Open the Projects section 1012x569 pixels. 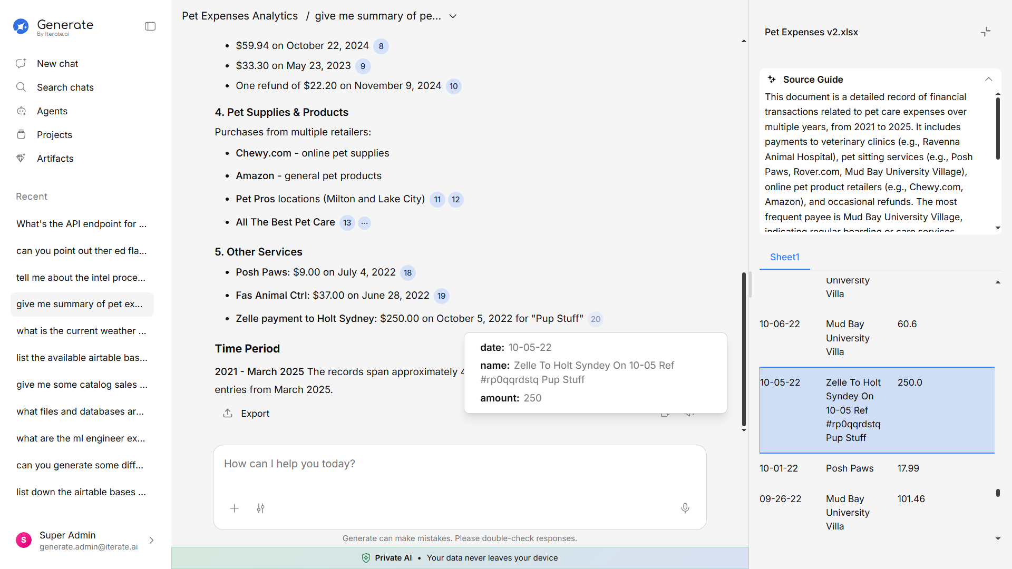pos(54,135)
